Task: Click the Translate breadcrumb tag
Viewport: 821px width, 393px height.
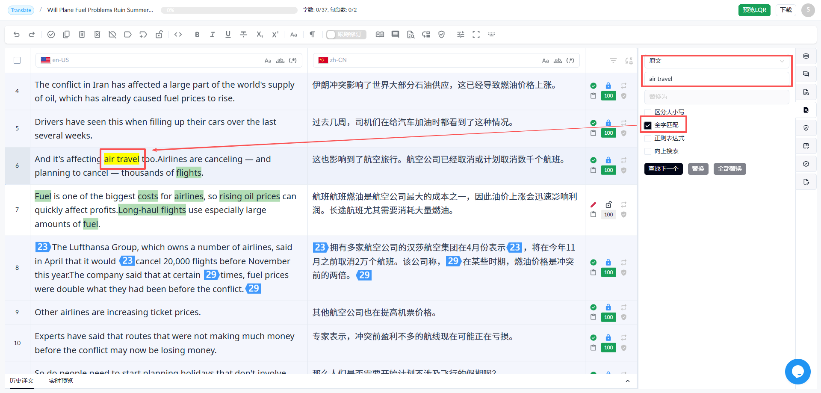Action: click(21, 10)
